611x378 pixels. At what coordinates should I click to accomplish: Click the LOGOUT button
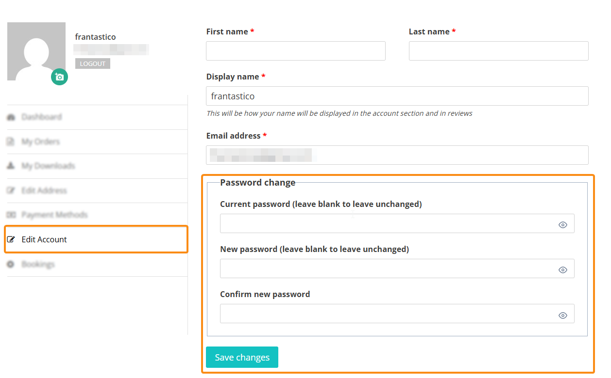(93, 64)
